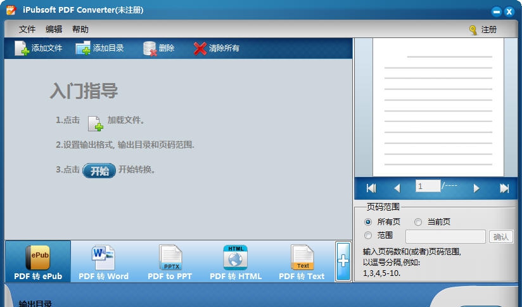
Task: Click the 确认 (Confirm) button
Action: 501,237
